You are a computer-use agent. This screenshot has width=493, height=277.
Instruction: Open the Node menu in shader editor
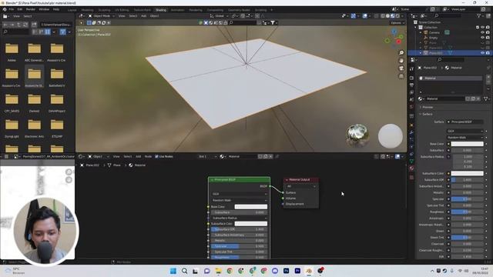(148, 156)
